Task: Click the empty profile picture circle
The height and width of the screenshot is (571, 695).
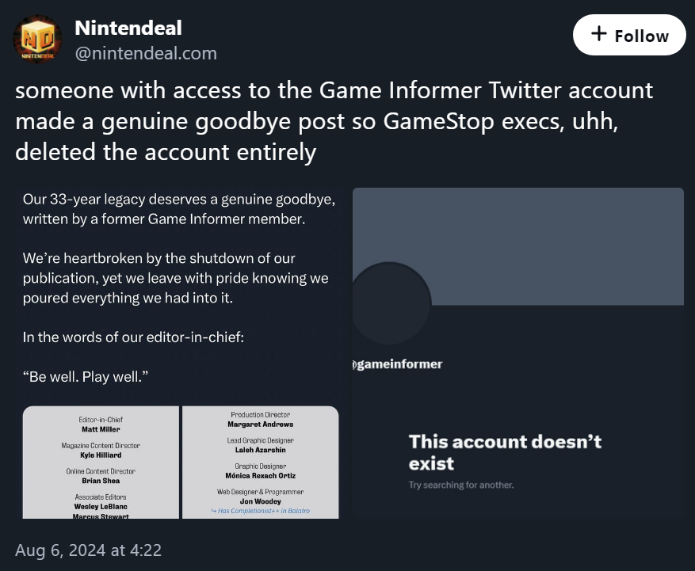Action: 391,303
